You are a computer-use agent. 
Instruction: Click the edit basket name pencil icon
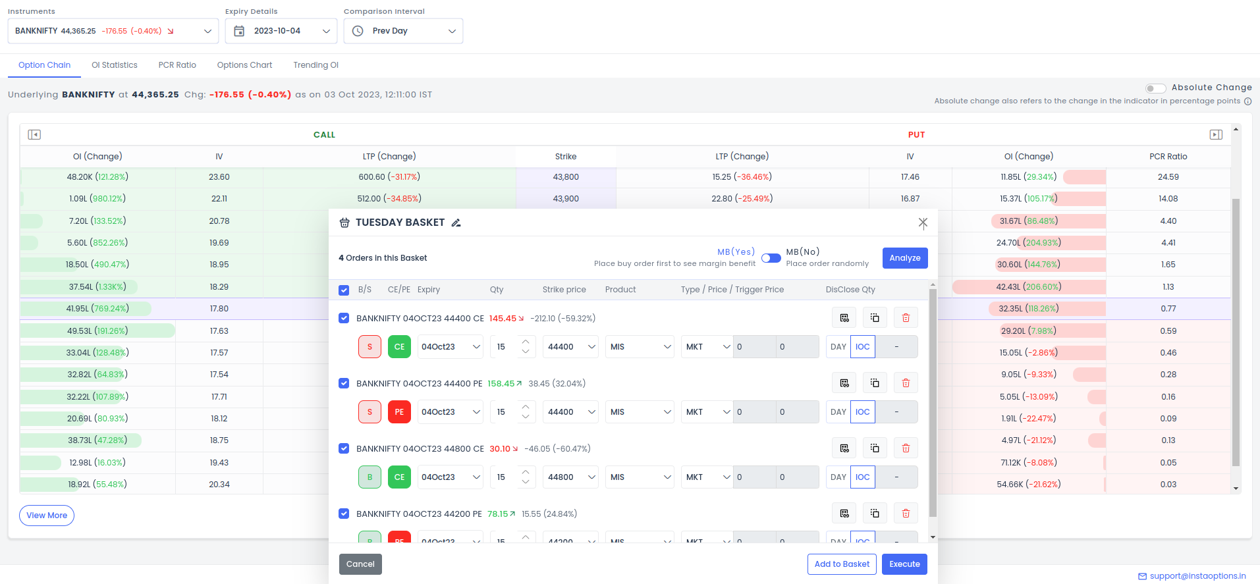[456, 223]
